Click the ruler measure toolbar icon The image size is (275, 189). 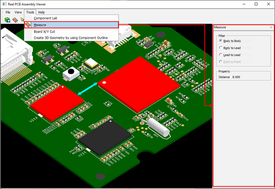pos(15,19)
